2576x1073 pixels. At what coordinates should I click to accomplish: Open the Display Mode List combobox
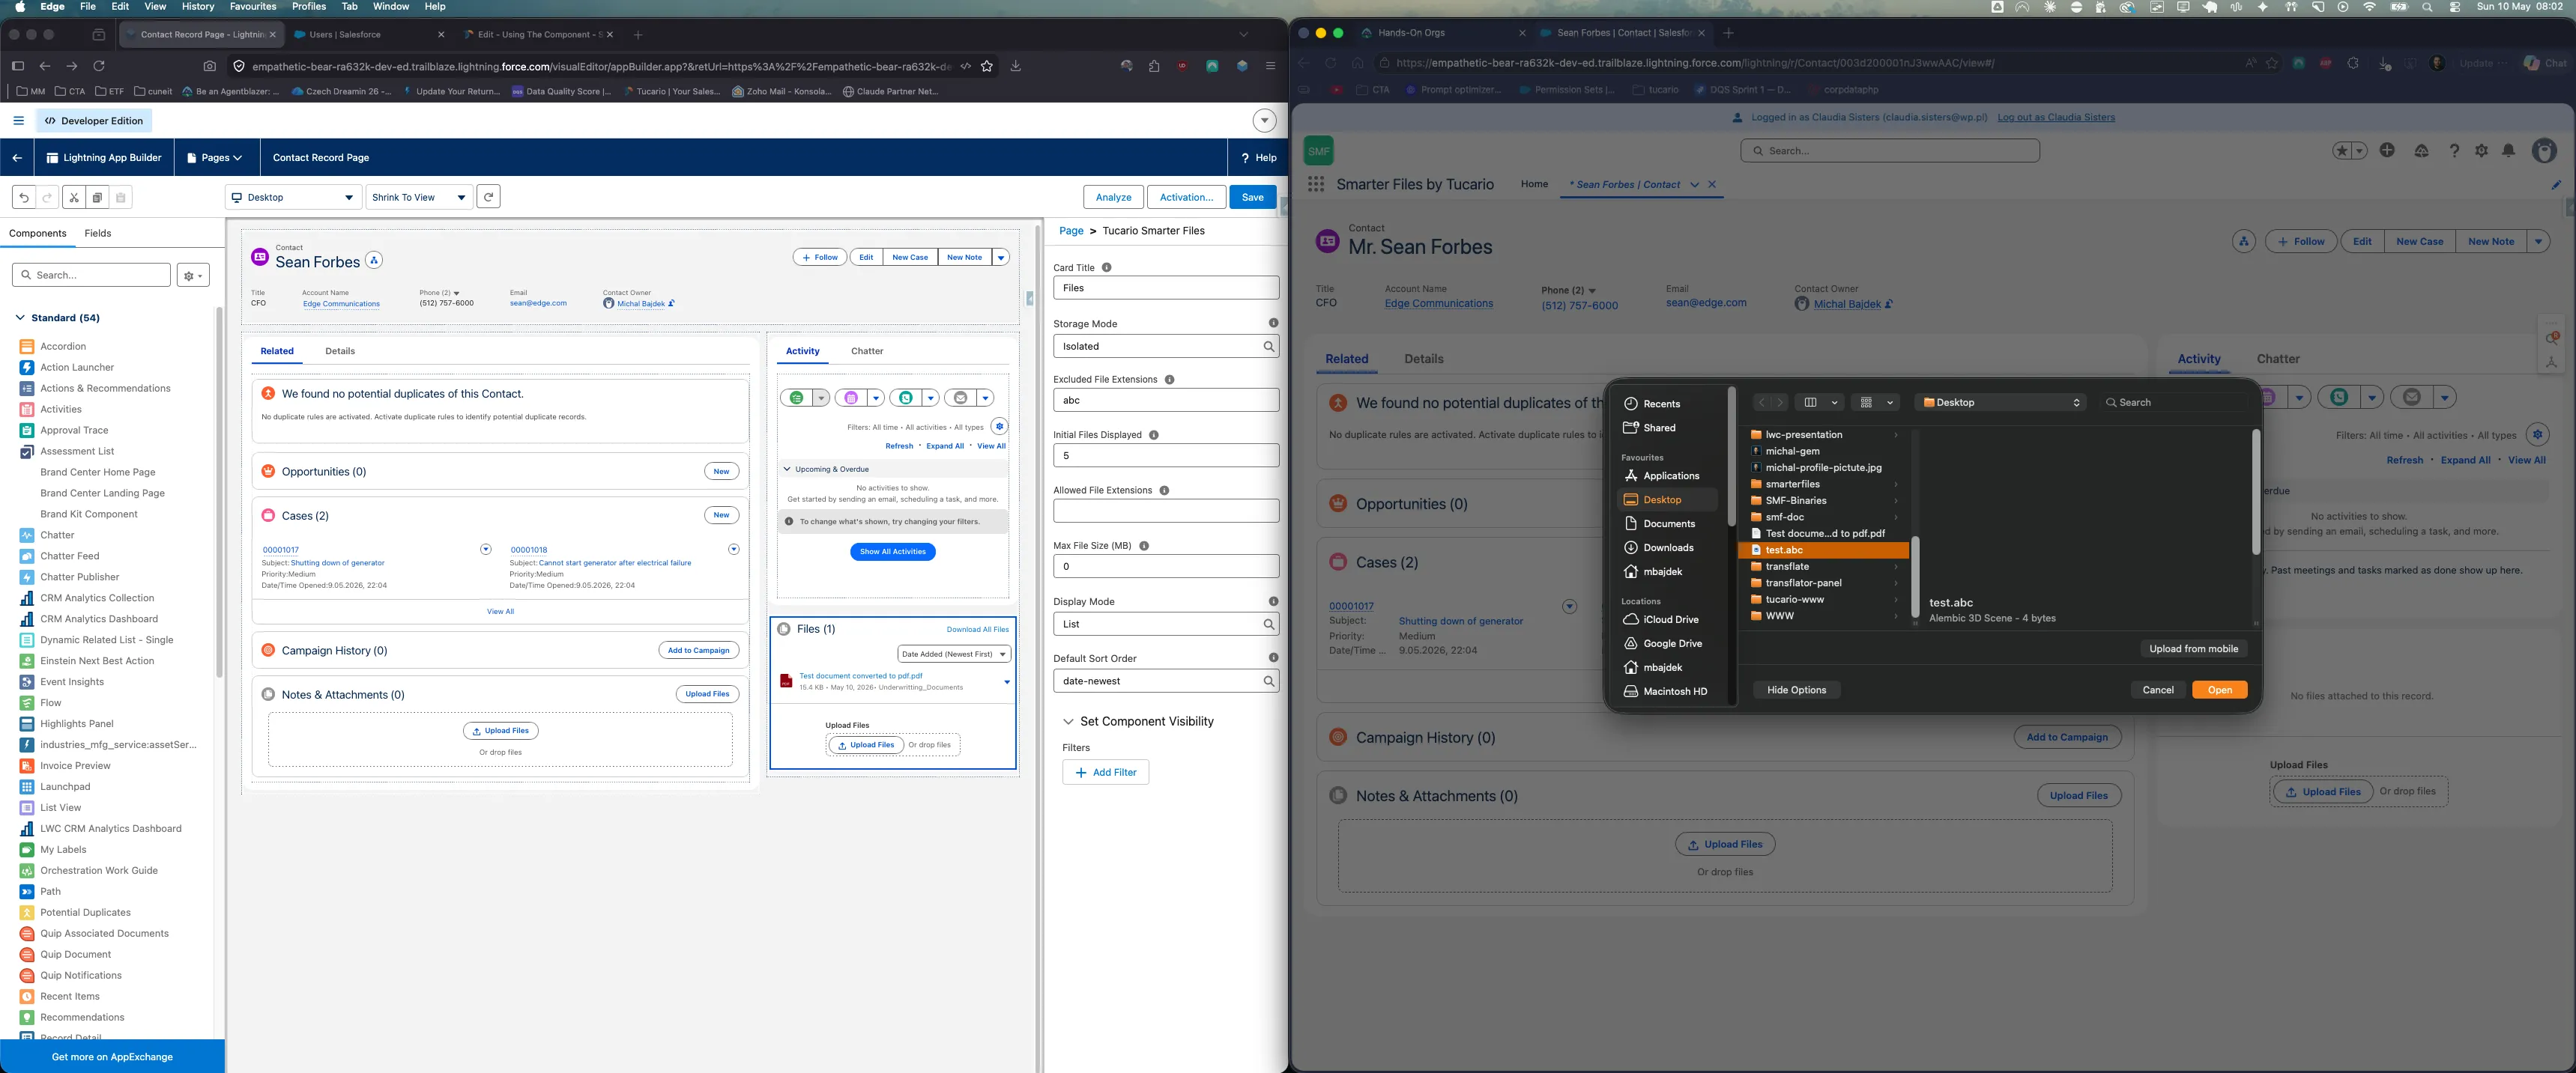click(x=1166, y=624)
